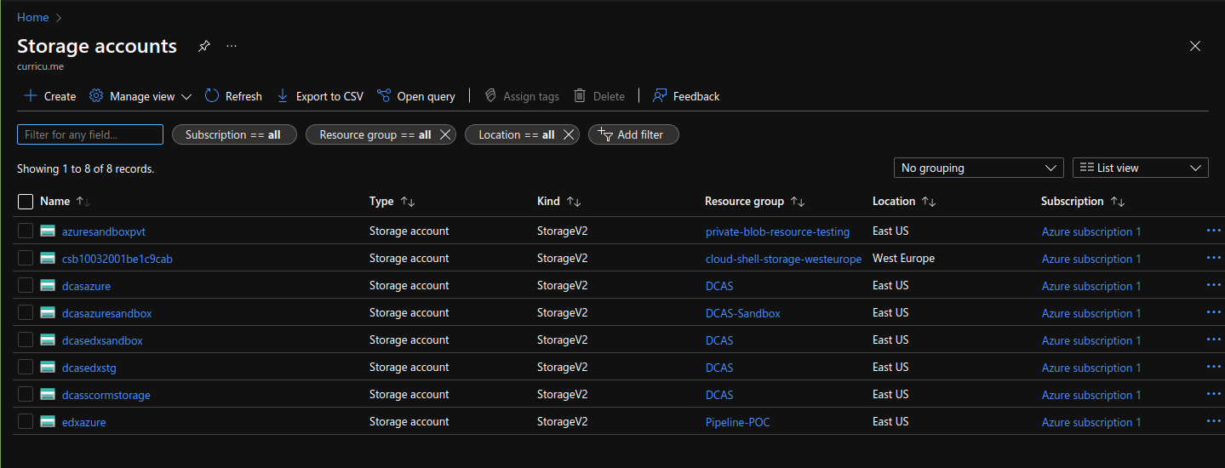
Task: Refresh the storage accounts list
Action: (x=234, y=96)
